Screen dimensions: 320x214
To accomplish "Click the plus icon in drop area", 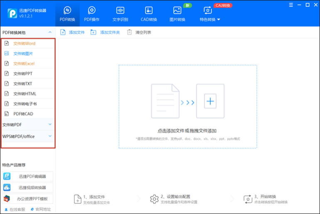I will [210, 101].
